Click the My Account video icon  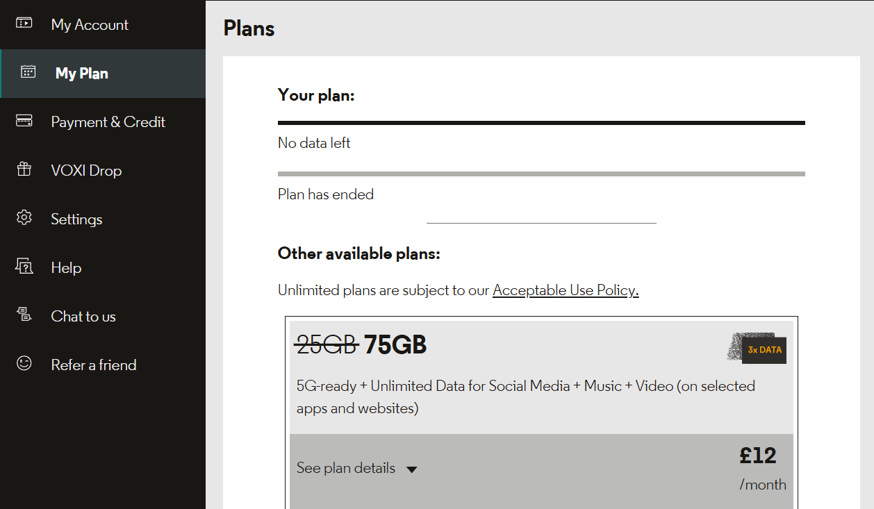24,24
